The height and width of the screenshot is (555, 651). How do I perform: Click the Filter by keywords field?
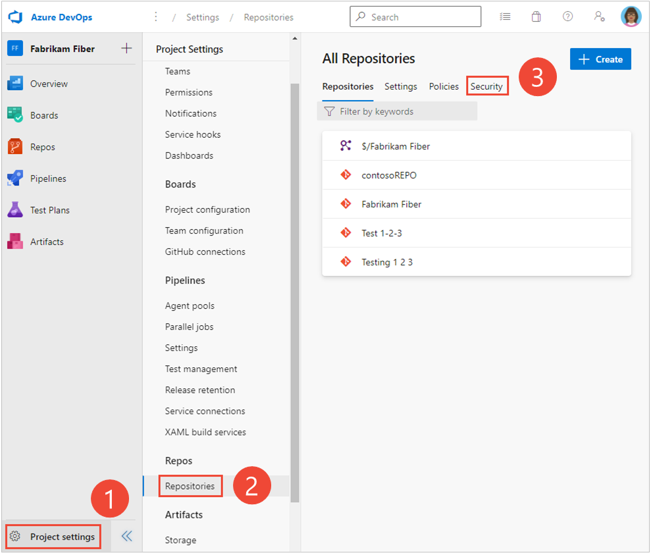[397, 111]
